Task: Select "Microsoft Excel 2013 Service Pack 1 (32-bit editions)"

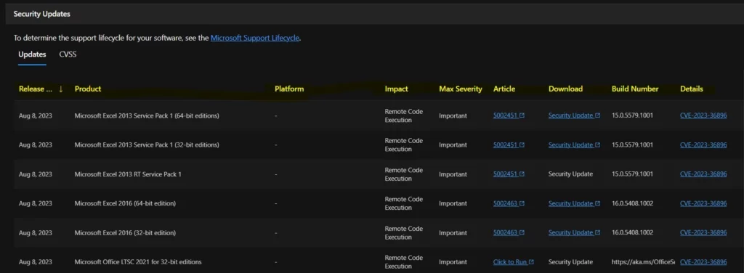Action: tap(147, 145)
